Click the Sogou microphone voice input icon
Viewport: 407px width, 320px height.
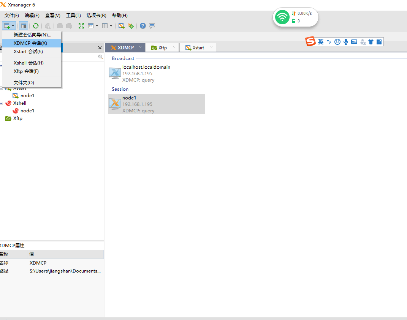coord(346,42)
